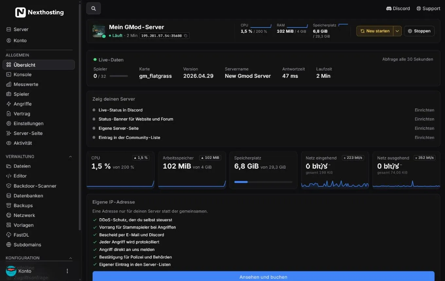
Task: Click the Support icon in header
Action: (x=418, y=8)
